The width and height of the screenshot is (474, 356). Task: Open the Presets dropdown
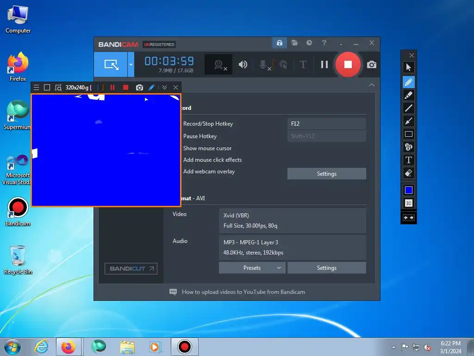pos(252,268)
